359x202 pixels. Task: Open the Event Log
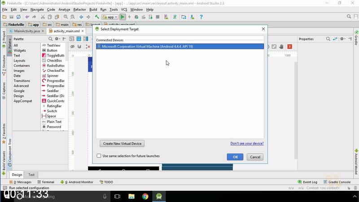pyautogui.click(x=307, y=182)
